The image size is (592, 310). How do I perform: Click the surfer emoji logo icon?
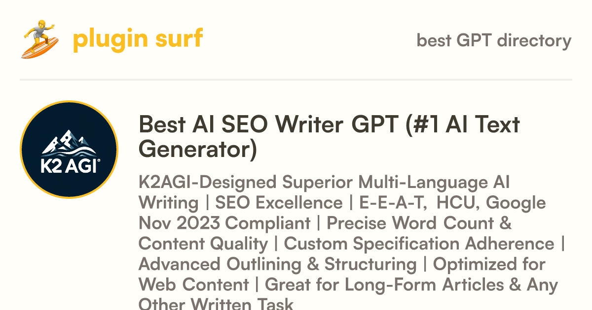point(40,39)
